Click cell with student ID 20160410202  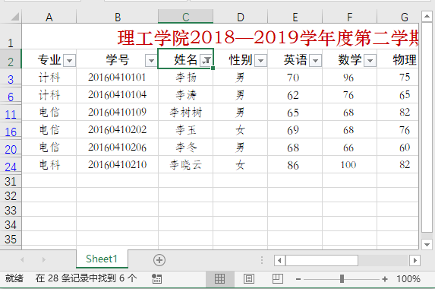[x=118, y=130]
